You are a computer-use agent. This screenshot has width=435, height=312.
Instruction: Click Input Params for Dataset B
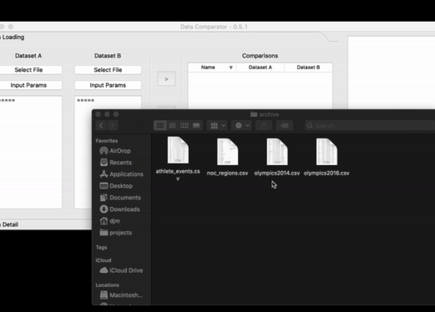coord(108,85)
